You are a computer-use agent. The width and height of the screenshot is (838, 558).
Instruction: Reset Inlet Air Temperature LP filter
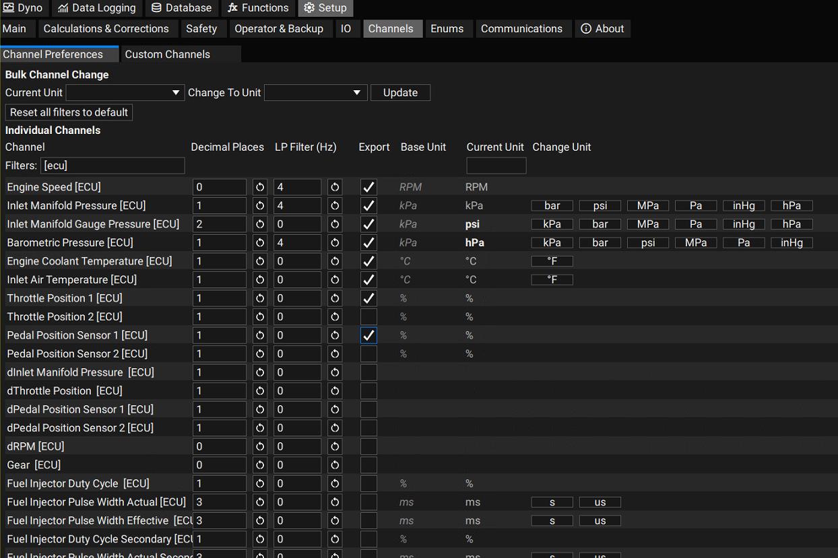tap(335, 279)
